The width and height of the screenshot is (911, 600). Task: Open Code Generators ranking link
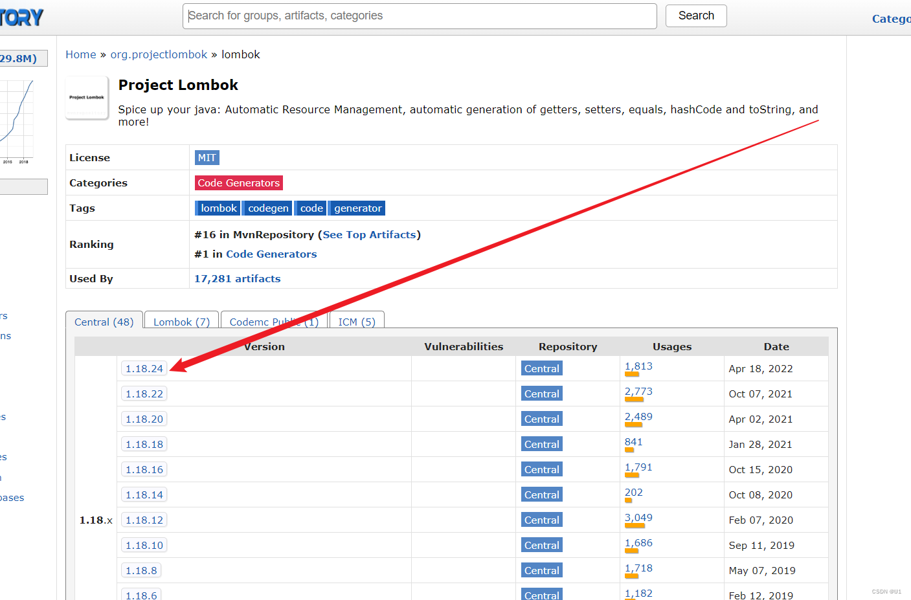[271, 254]
